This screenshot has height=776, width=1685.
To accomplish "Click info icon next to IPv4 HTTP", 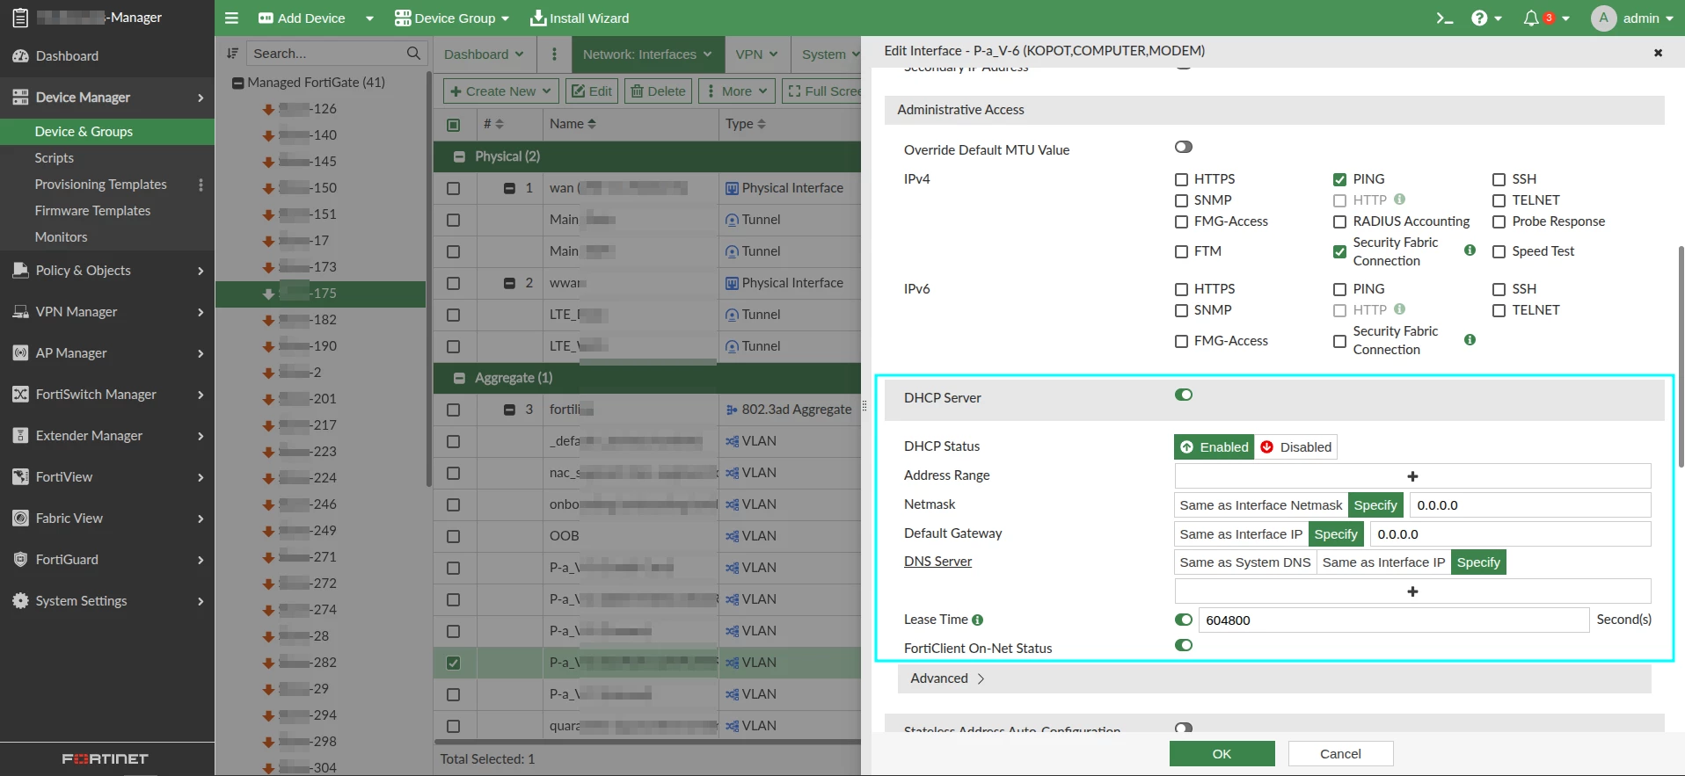I will (x=1400, y=199).
